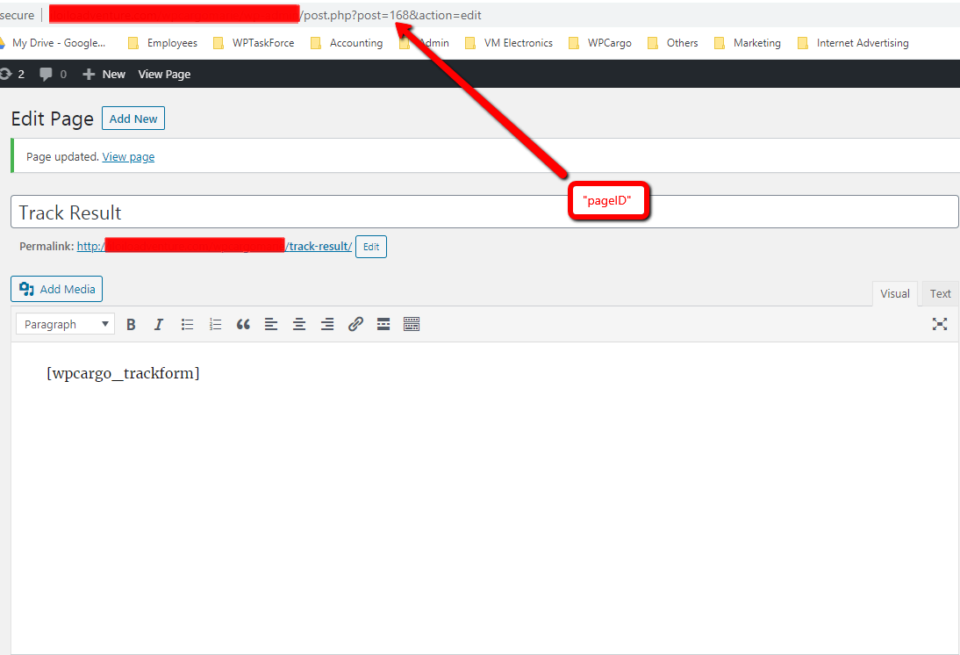This screenshot has width=960, height=655.
Task: Insert a numbered list
Action: tap(215, 325)
